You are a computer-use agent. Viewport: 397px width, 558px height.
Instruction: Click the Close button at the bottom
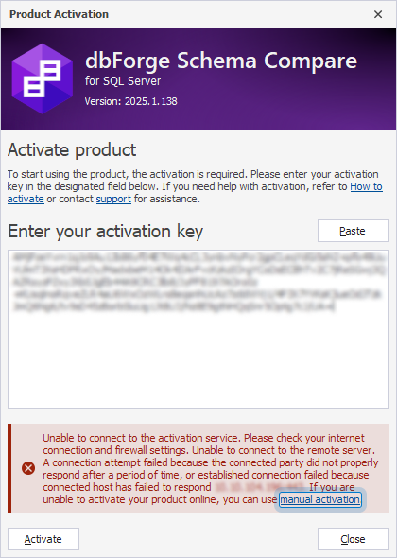coord(354,539)
